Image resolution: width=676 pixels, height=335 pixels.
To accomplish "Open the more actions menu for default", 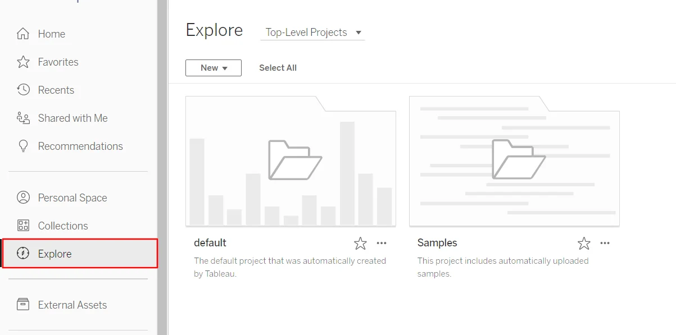I will (382, 243).
